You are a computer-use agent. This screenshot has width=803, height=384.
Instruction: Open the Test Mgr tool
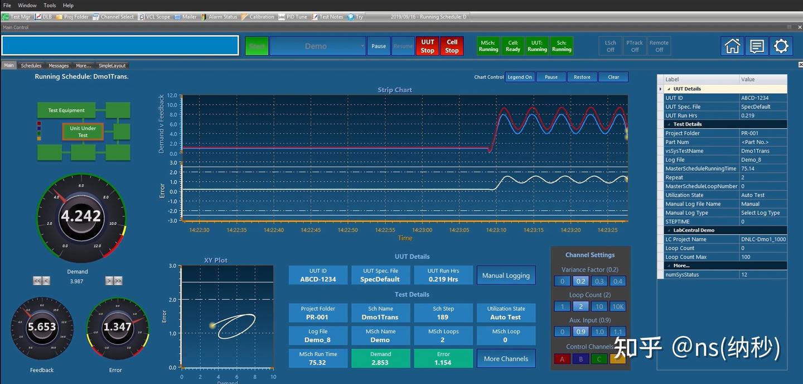click(x=17, y=16)
